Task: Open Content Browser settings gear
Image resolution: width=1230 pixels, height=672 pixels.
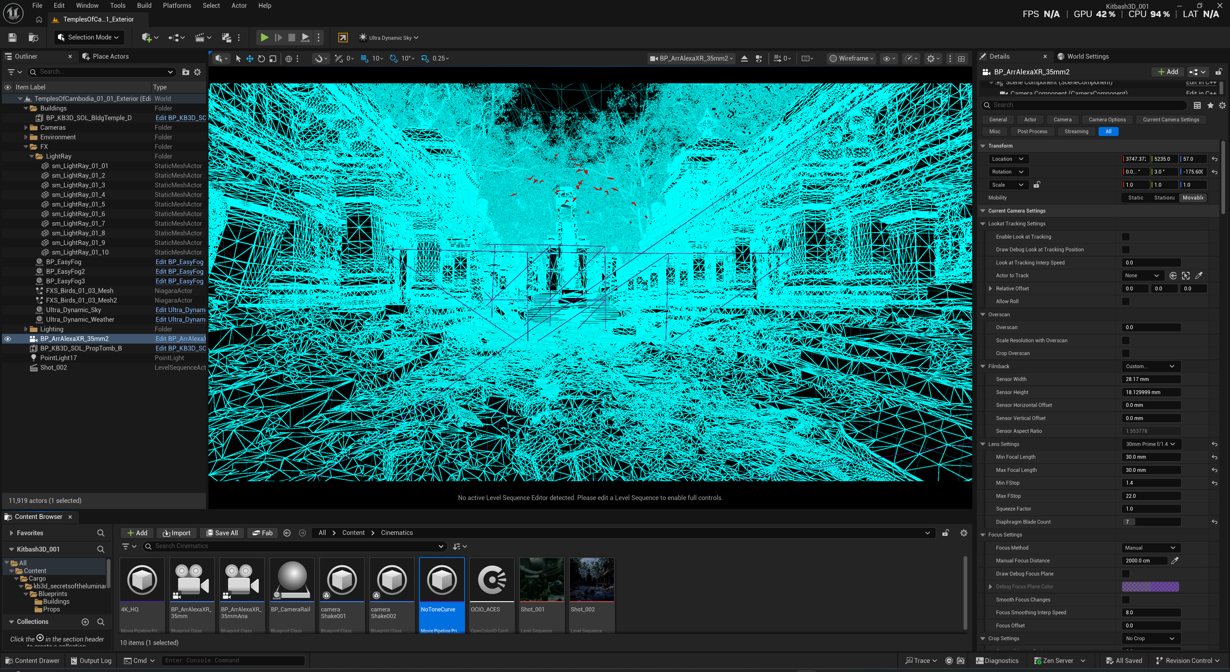Action: click(963, 533)
